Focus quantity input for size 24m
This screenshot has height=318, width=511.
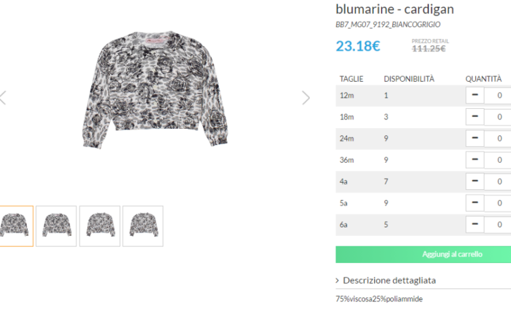[x=498, y=139]
